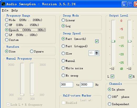This screenshot has width=137, height=108.
Task: Toggle the checkbox beside Fast (smooth)
Action: coord(97,41)
